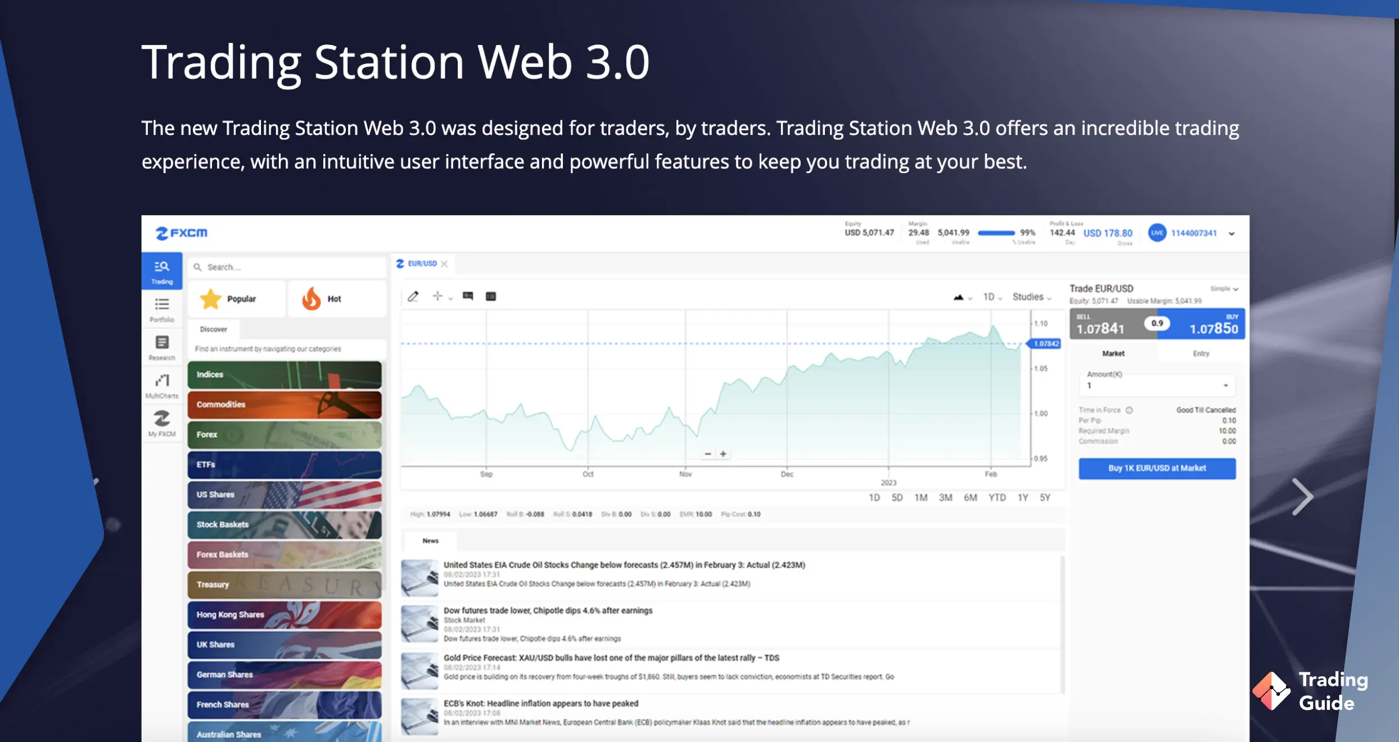Set chart range to 1M
Screen dimensions: 1399x742
pos(921,497)
